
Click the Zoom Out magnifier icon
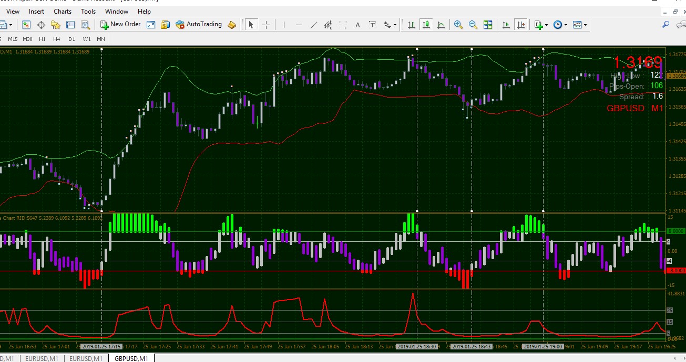coord(473,25)
